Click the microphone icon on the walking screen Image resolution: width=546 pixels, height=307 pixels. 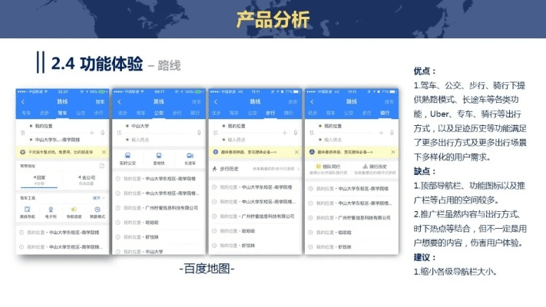tap(296, 133)
